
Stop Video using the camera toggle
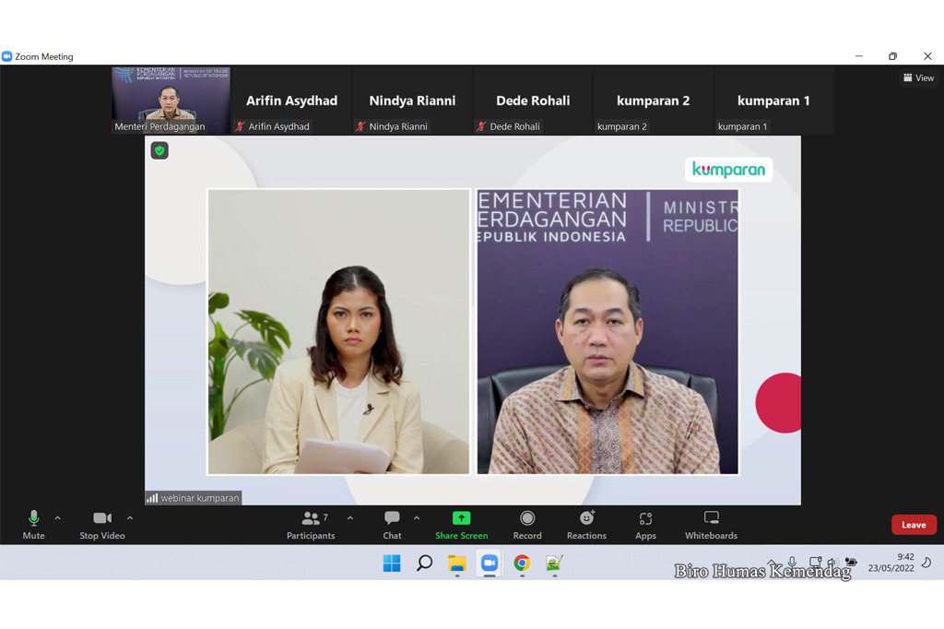[x=101, y=524]
